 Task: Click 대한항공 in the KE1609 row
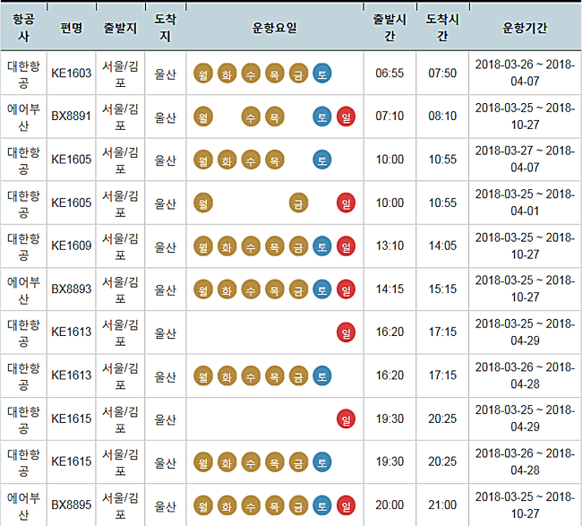click(x=24, y=246)
